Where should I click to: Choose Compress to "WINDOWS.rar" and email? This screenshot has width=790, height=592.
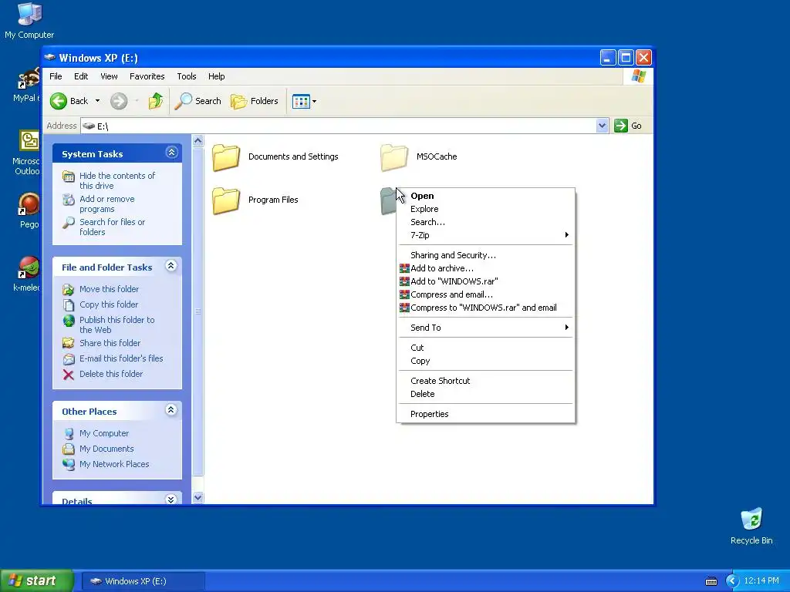486,308
